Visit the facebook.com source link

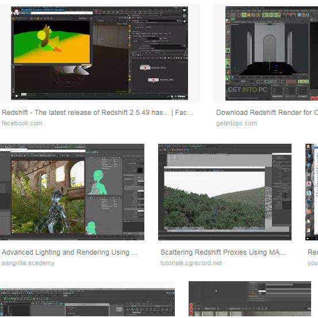(x=22, y=123)
